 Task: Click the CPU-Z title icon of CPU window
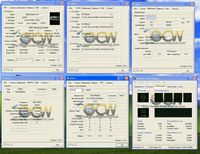coord(3,3)
